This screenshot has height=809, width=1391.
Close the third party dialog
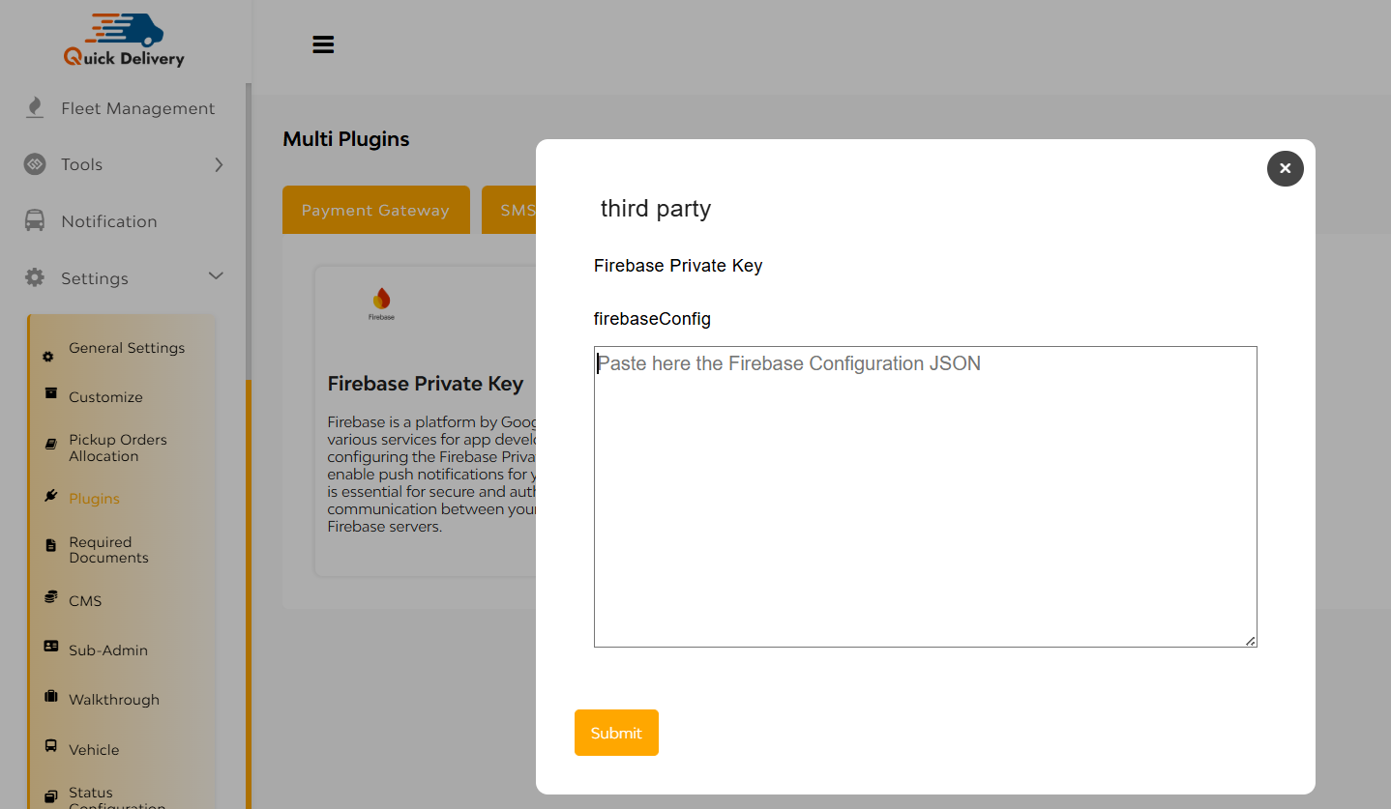(1285, 168)
